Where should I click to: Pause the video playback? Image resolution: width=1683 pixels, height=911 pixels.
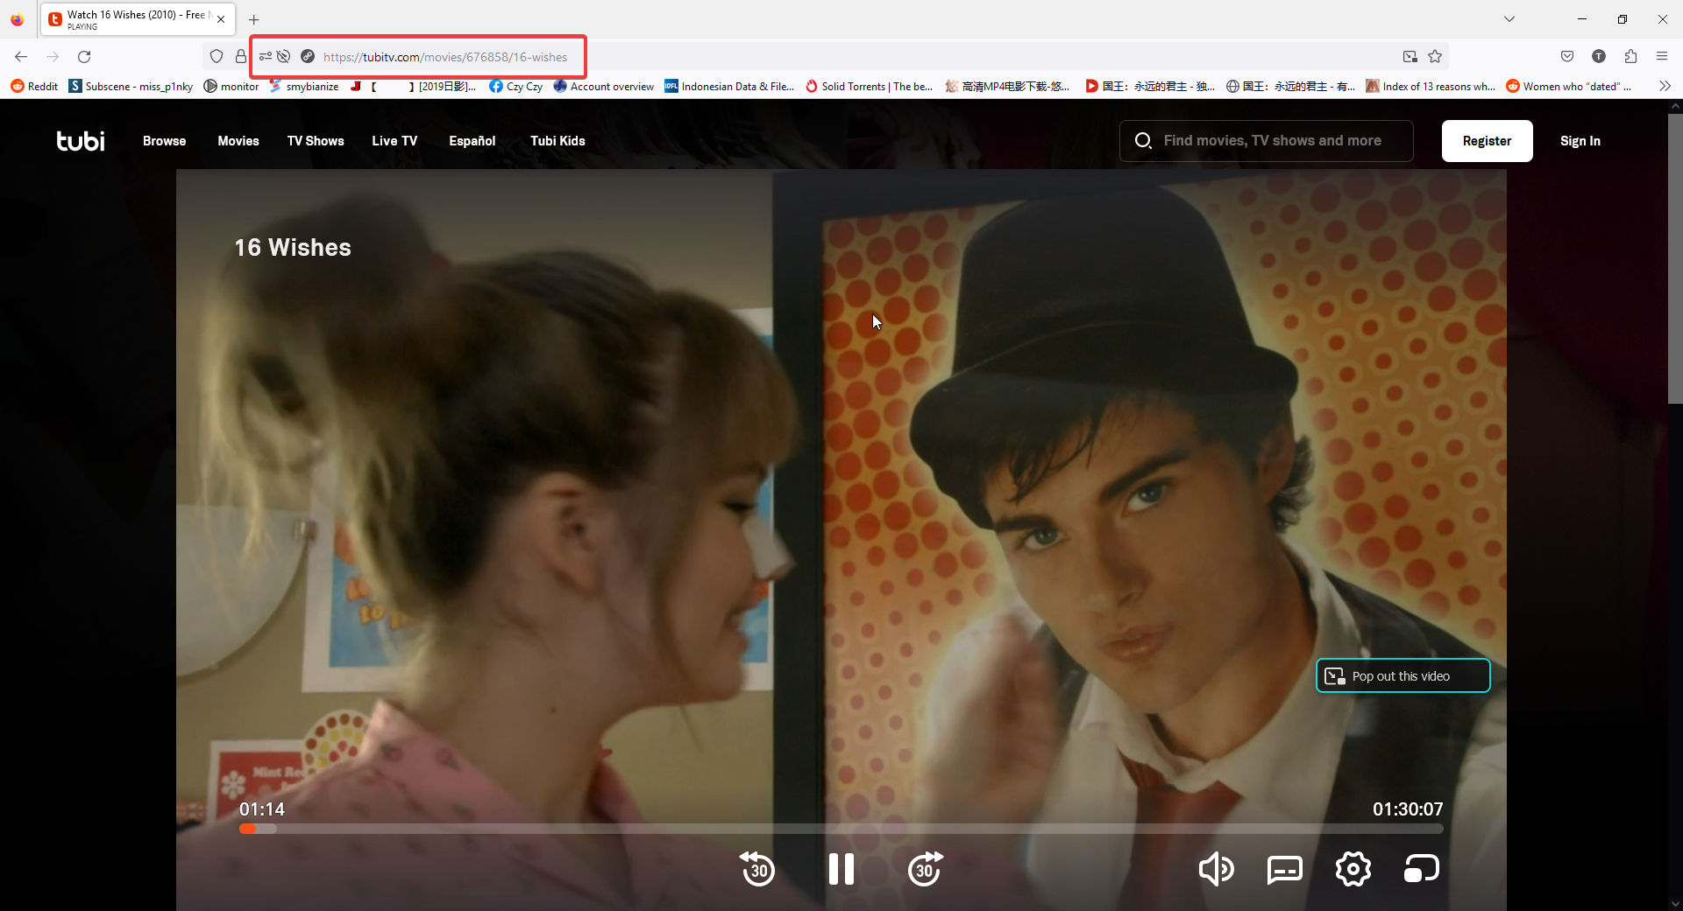point(841,869)
